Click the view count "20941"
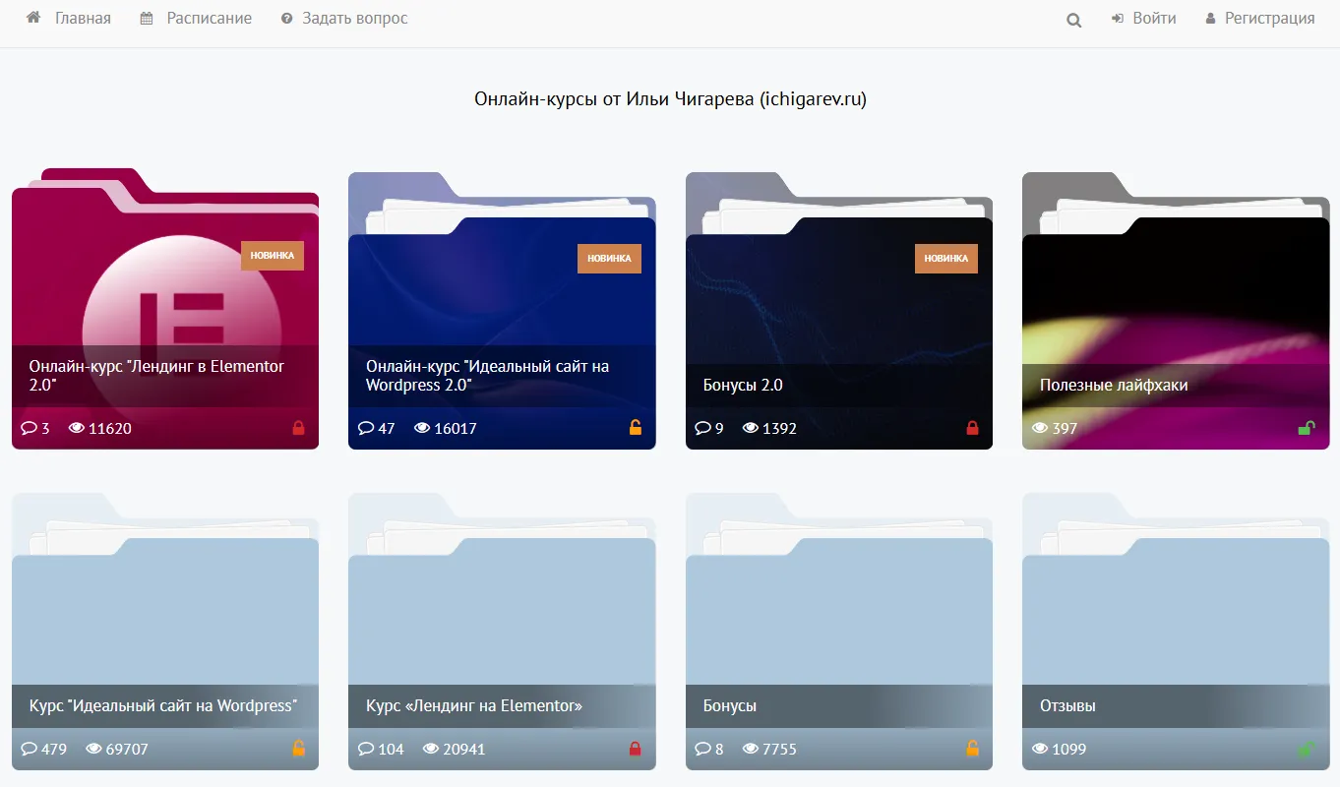1340x787 pixels. point(464,749)
